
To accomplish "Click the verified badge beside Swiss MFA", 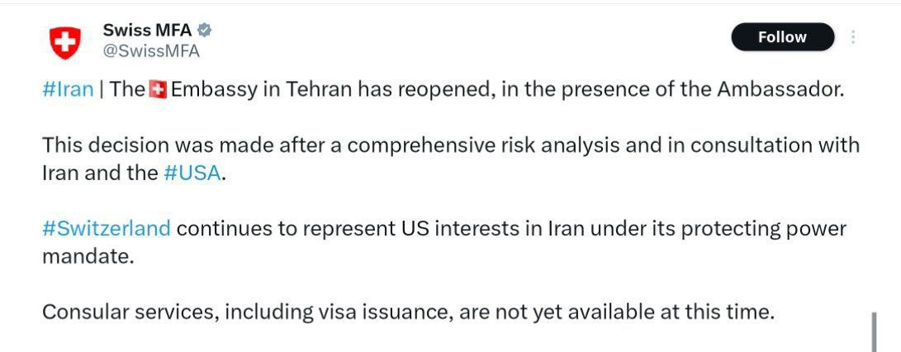I will coord(204,30).
